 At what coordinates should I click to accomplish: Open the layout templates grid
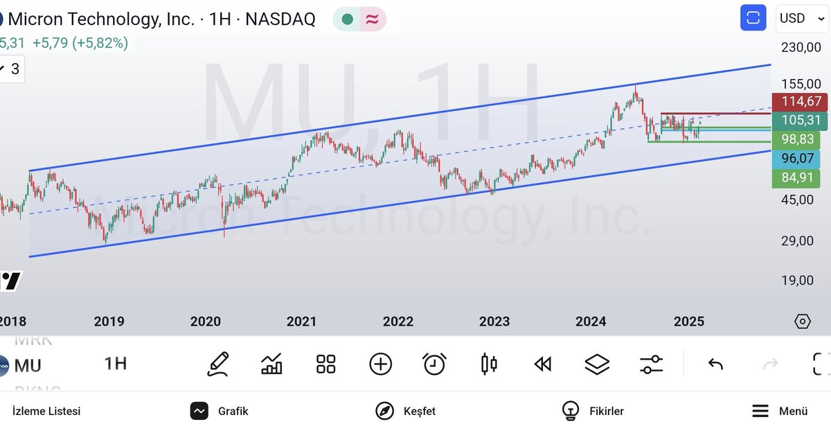(325, 363)
